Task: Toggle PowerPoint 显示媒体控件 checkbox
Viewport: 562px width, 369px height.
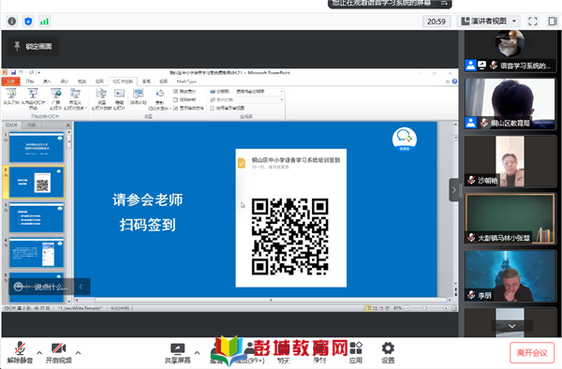Action: point(175,108)
